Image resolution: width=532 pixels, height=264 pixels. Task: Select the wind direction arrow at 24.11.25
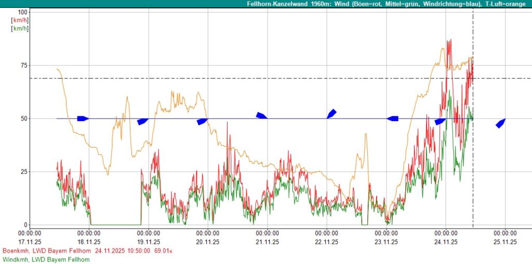[440, 122]
